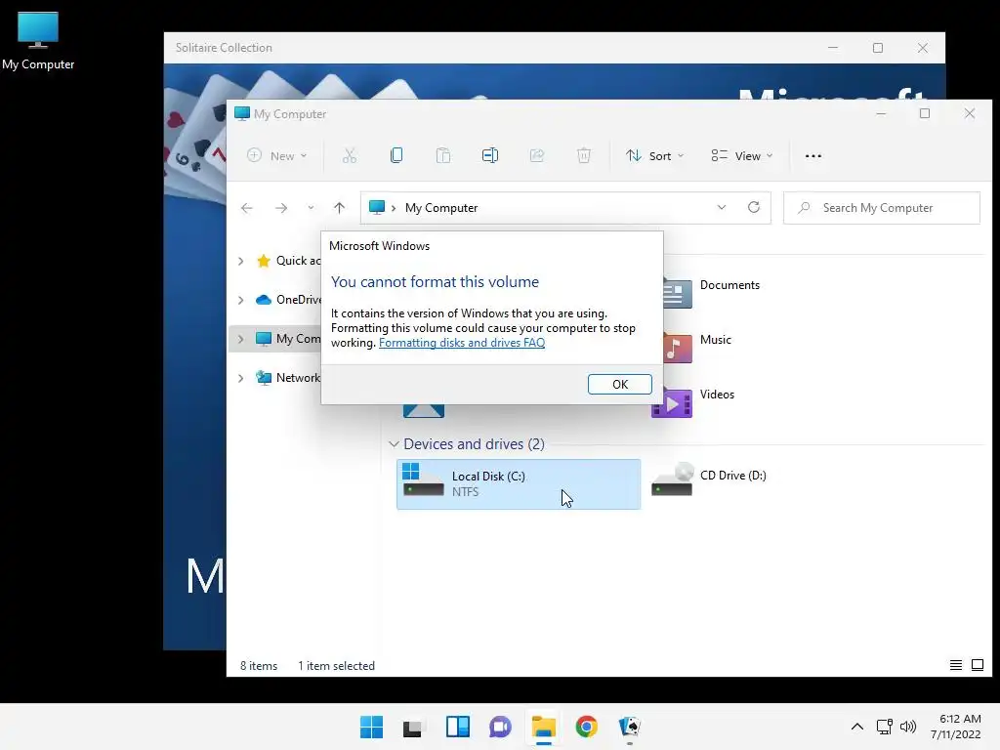Open Widgets from the taskbar
Viewport: 1000px width, 750px height.
click(457, 727)
